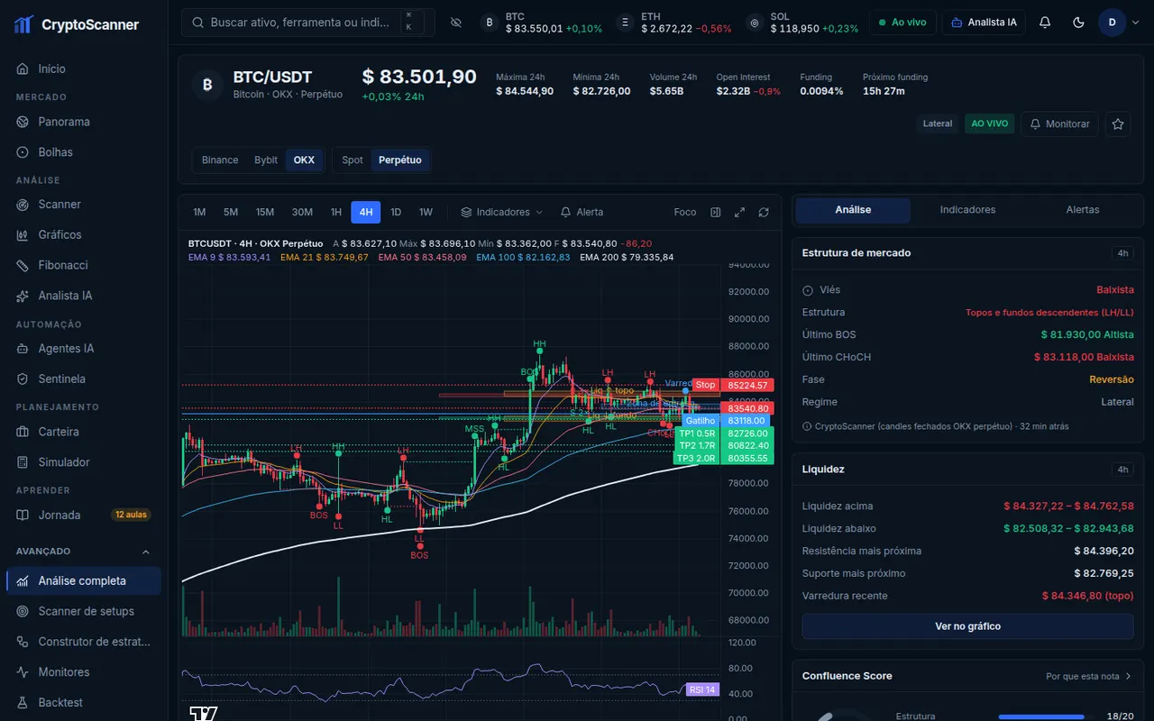Open Backtest in the sidebar

pyautogui.click(x=83, y=702)
